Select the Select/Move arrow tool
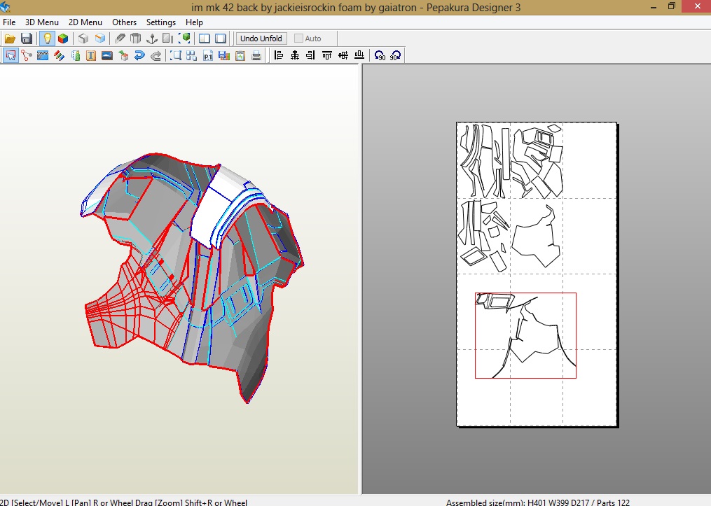This screenshot has width=711, height=506. coord(11,56)
